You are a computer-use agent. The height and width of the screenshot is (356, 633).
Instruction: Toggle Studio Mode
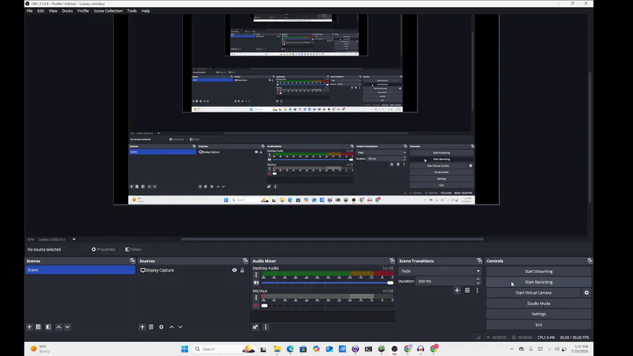(x=539, y=303)
